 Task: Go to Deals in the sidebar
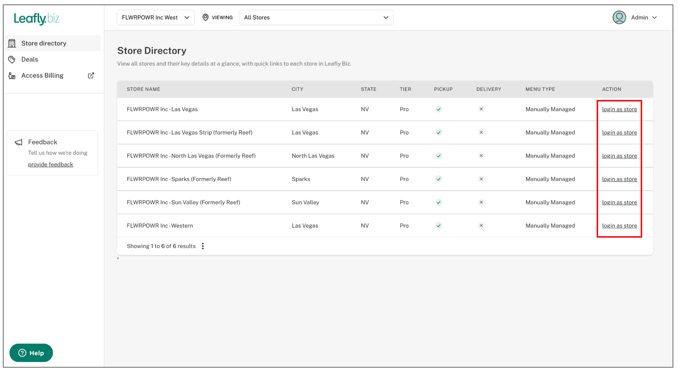click(29, 59)
